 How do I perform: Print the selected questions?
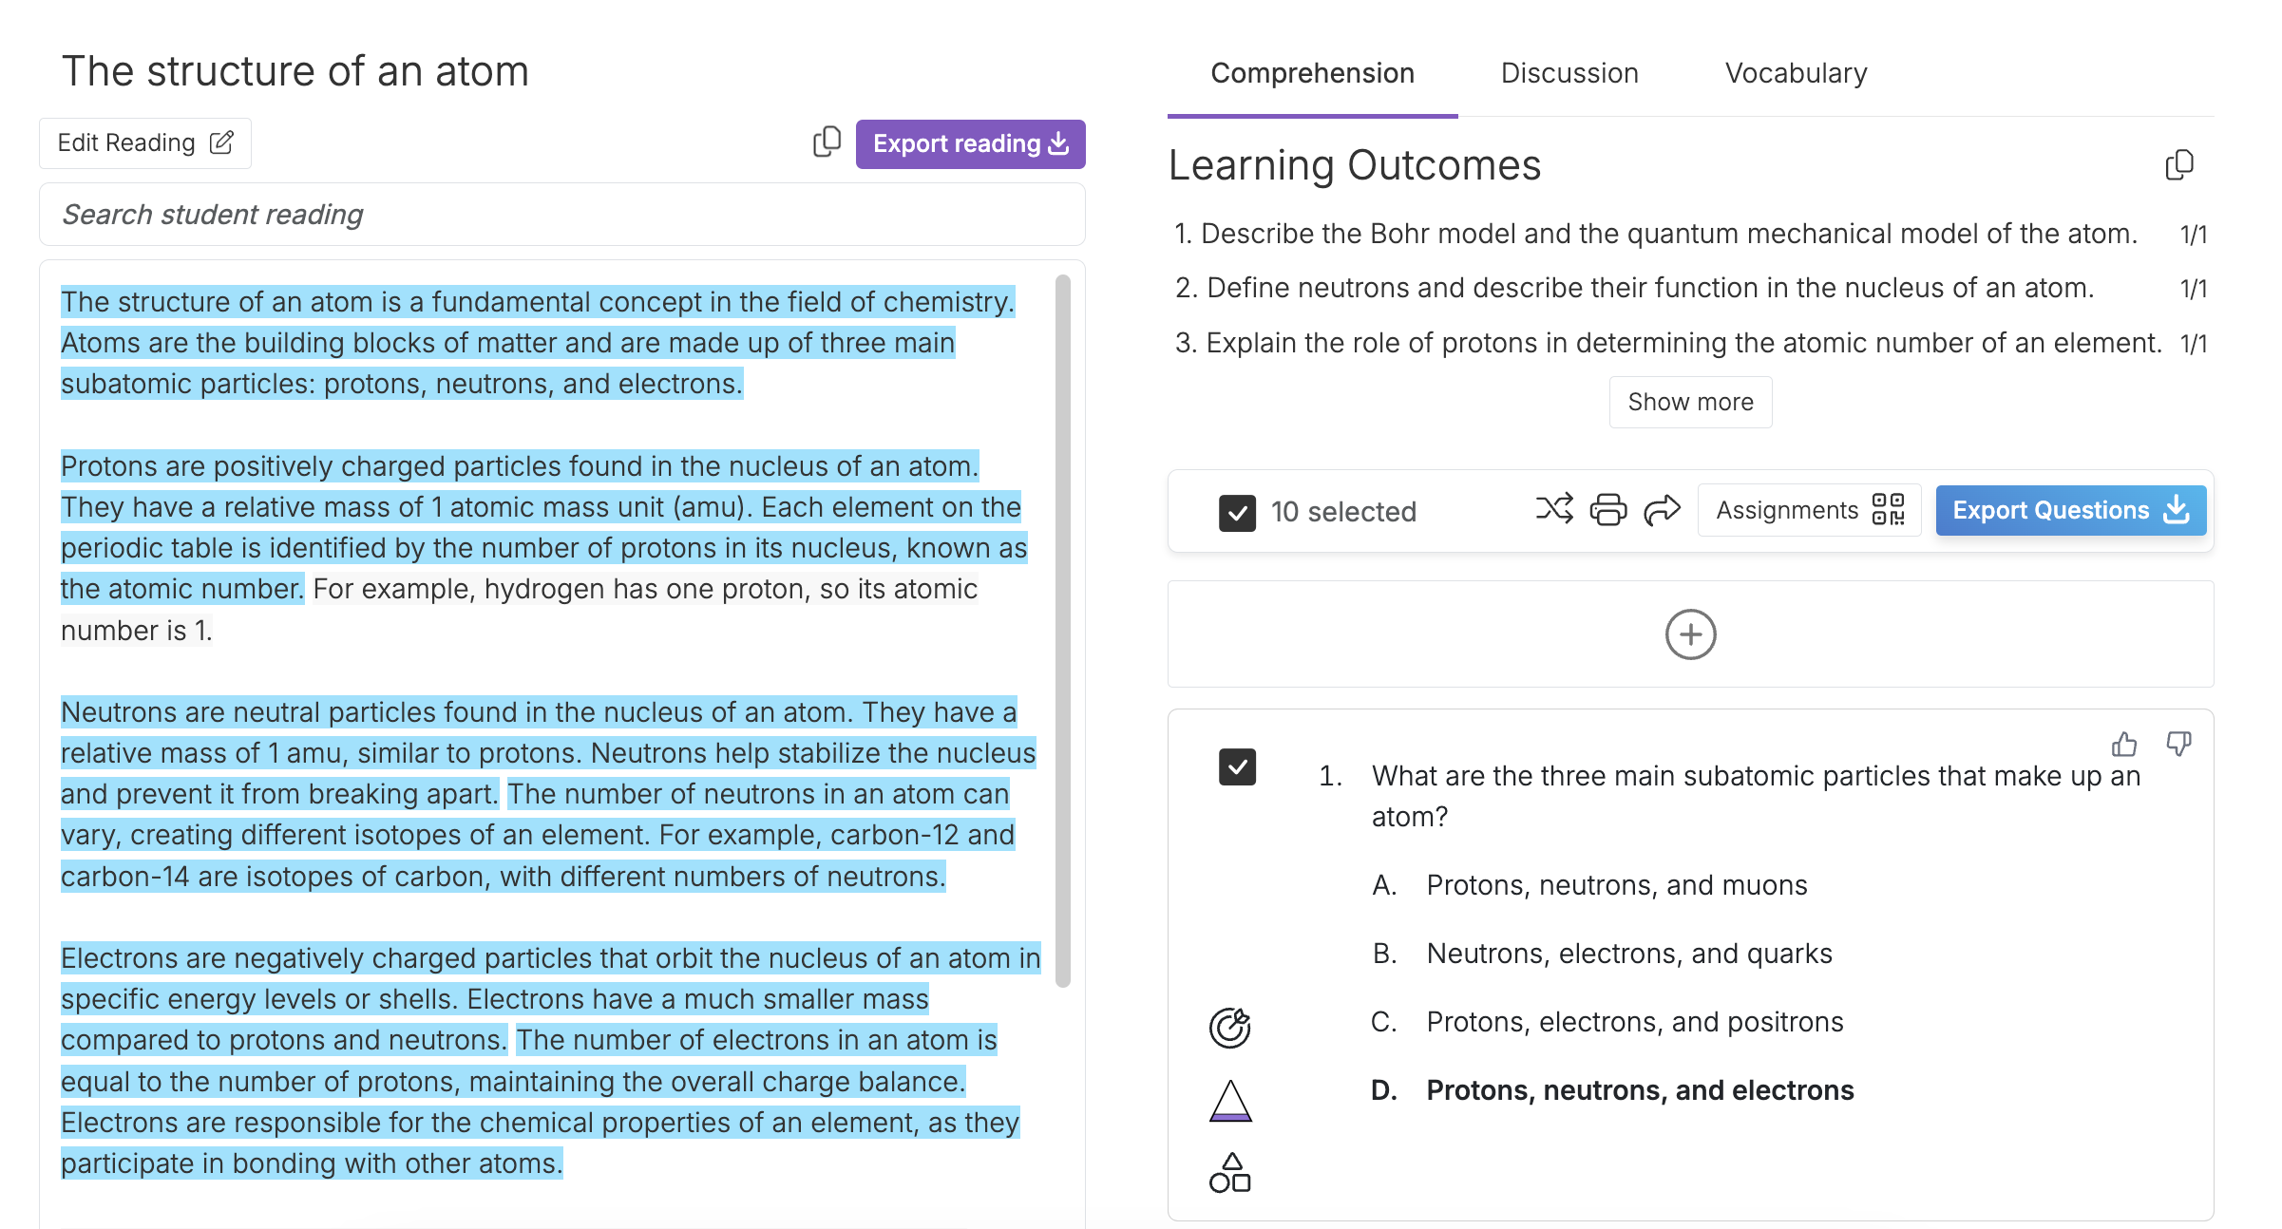pos(1608,510)
